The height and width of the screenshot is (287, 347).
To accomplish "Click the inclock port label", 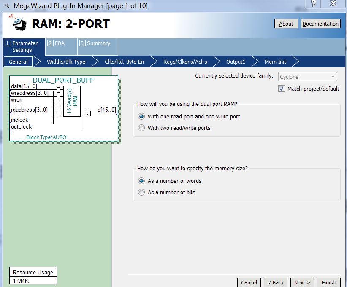I will (19, 120).
